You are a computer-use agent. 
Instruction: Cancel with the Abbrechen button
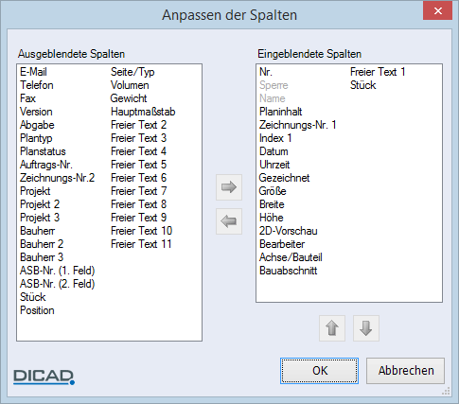click(x=405, y=371)
